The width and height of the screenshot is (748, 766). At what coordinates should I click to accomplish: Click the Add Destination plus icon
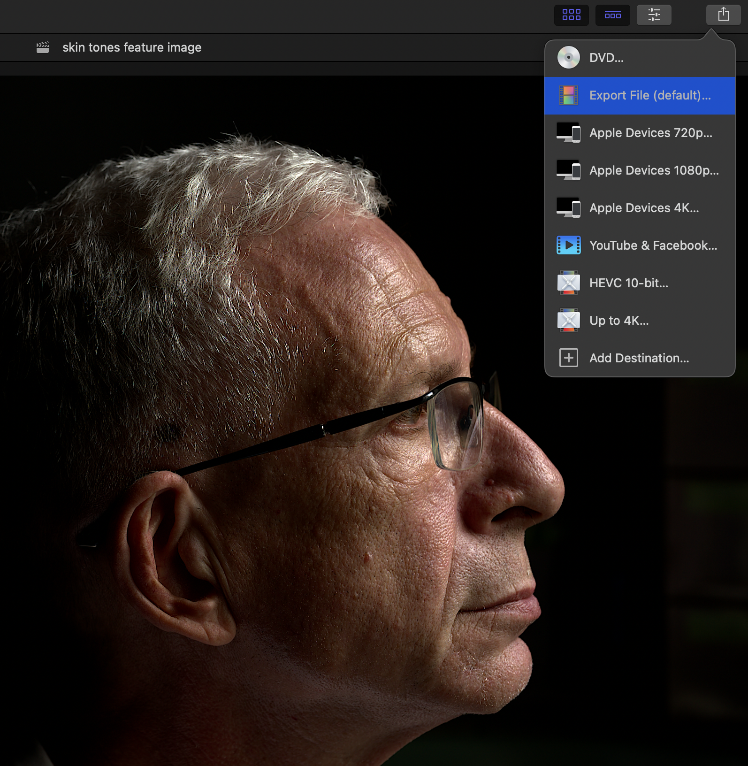click(x=568, y=358)
